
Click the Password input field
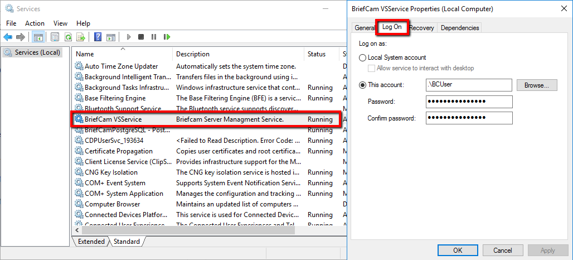tap(469, 102)
